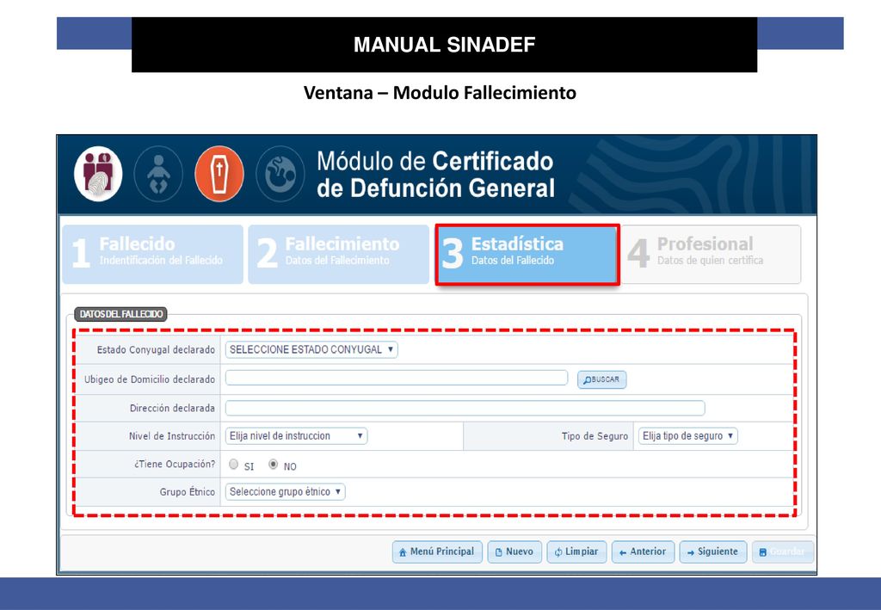Screen dimensions: 881x610
Task: Click the Dirección declarada input field
Action: click(465, 408)
